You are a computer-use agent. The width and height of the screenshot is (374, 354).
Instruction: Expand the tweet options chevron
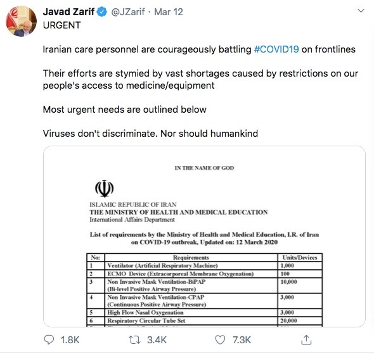[x=361, y=11]
